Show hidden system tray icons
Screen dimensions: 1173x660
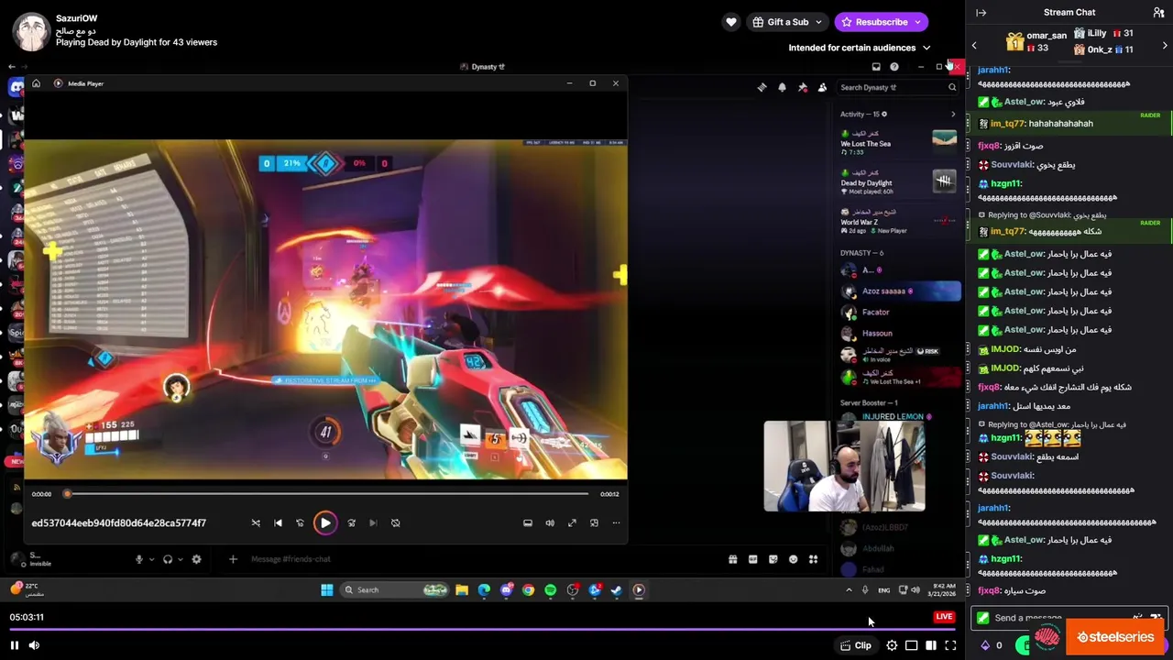tap(849, 590)
